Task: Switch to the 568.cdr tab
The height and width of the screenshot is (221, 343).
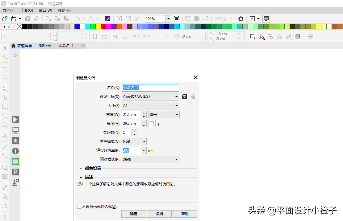Action: click(x=45, y=46)
